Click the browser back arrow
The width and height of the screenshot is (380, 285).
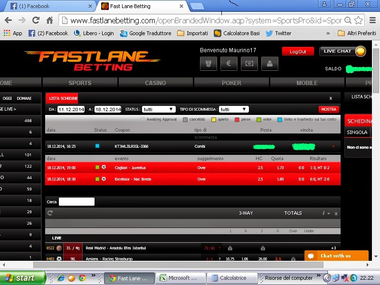(x=8, y=20)
